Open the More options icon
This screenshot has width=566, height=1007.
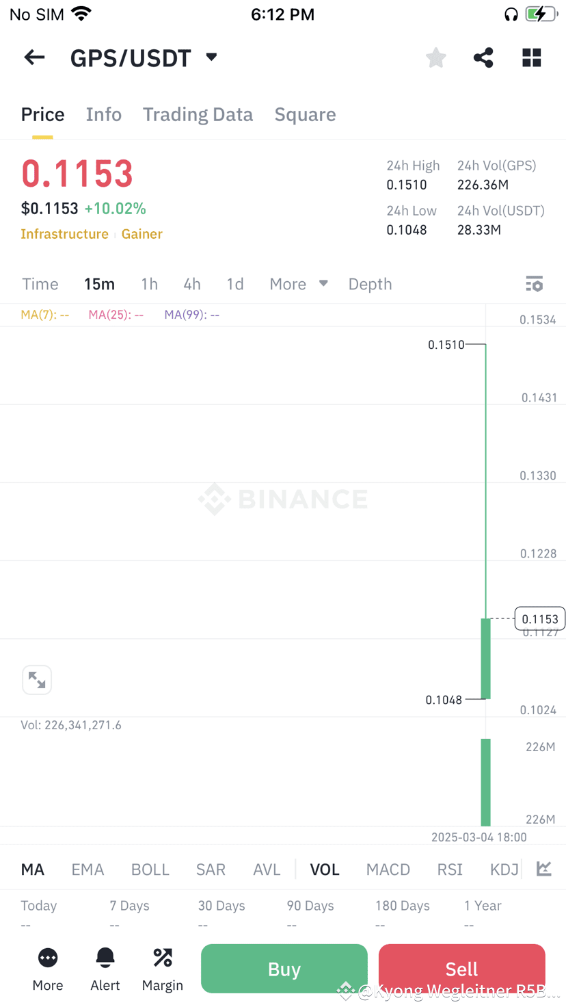pyautogui.click(x=48, y=969)
